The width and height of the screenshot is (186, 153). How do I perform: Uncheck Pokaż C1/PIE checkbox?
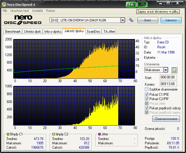pos(146,94)
